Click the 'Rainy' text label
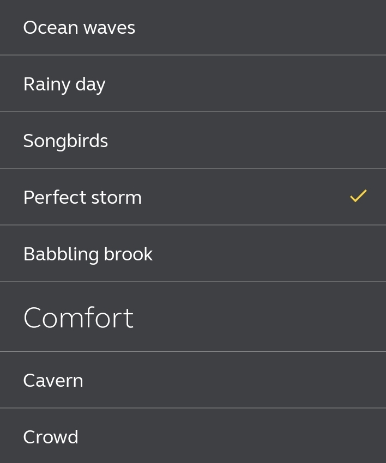This screenshot has width=386, height=463. click(47, 85)
